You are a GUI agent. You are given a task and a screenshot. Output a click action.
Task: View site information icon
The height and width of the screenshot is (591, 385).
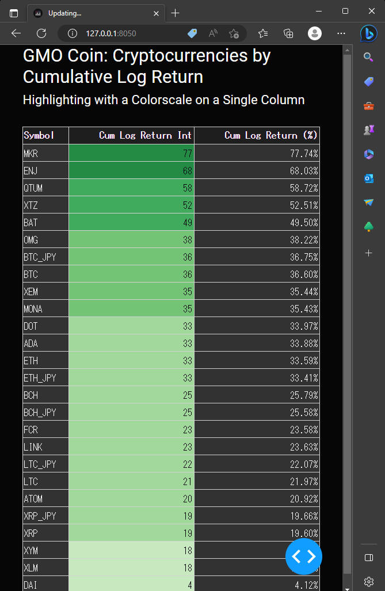pos(73,33)
